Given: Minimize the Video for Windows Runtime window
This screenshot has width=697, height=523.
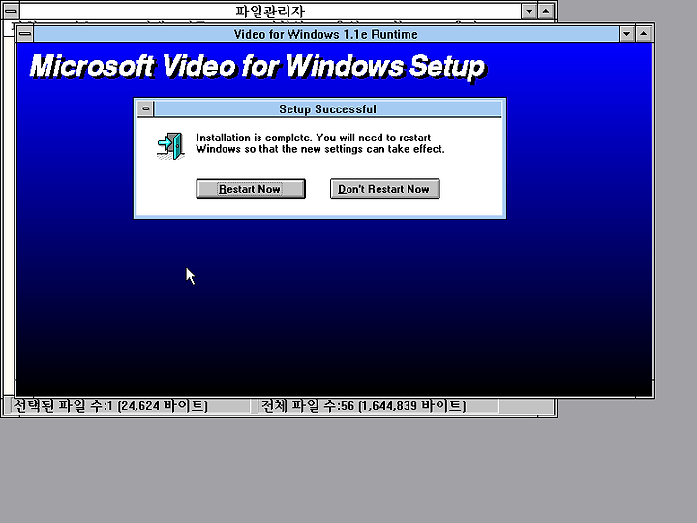Looking at the screenshot, I should tap(626, 34).
